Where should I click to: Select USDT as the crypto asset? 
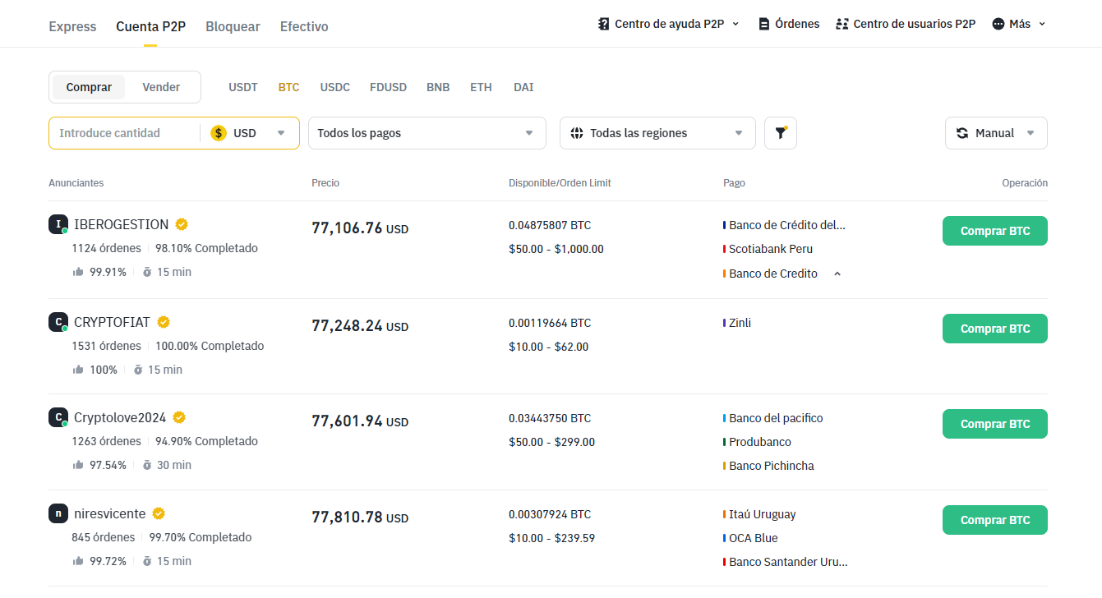(x=243, y=87)
